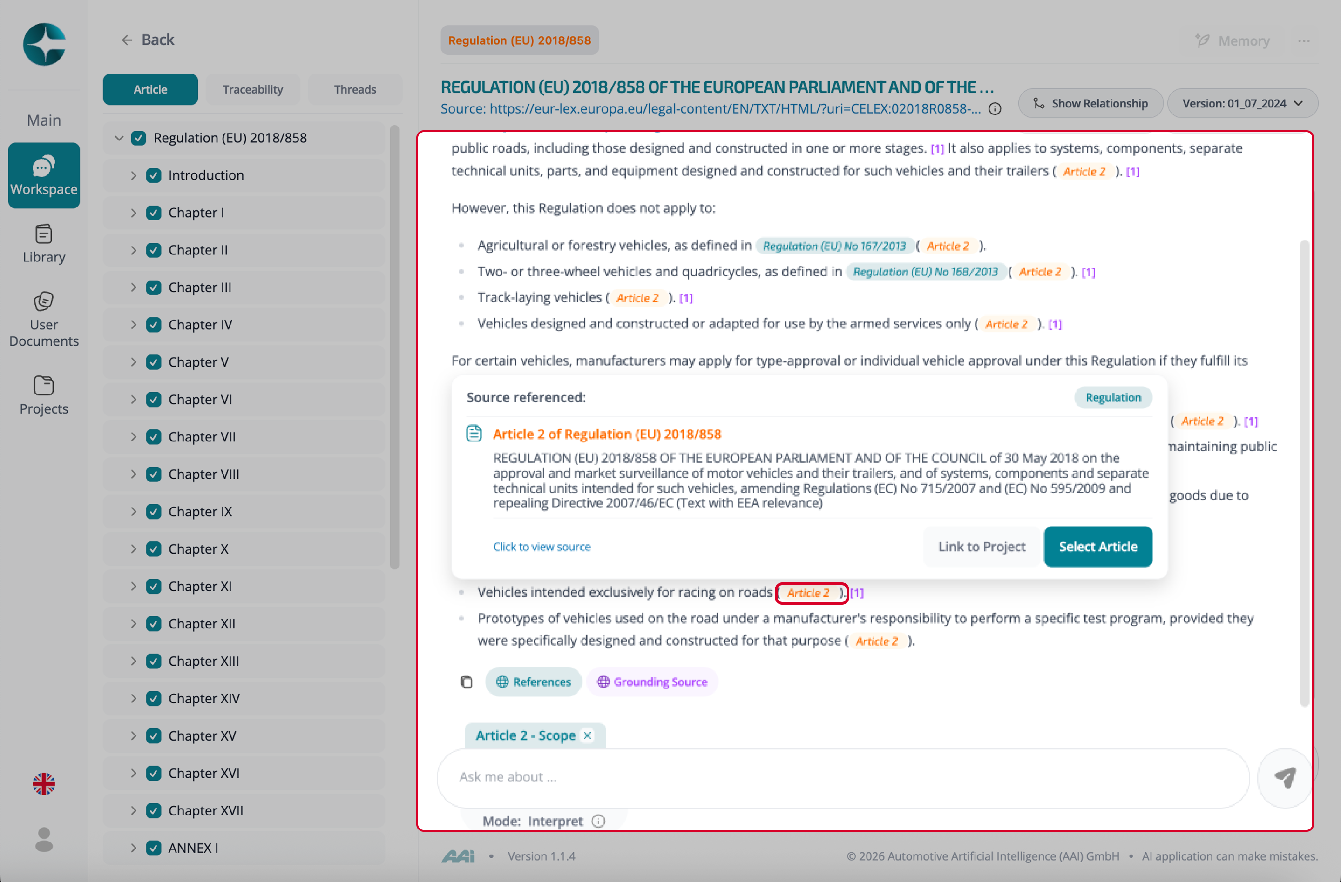Uncheck the Chapter II checkbox
This screenshot has height=882, width=1341.
coord(153,250)
